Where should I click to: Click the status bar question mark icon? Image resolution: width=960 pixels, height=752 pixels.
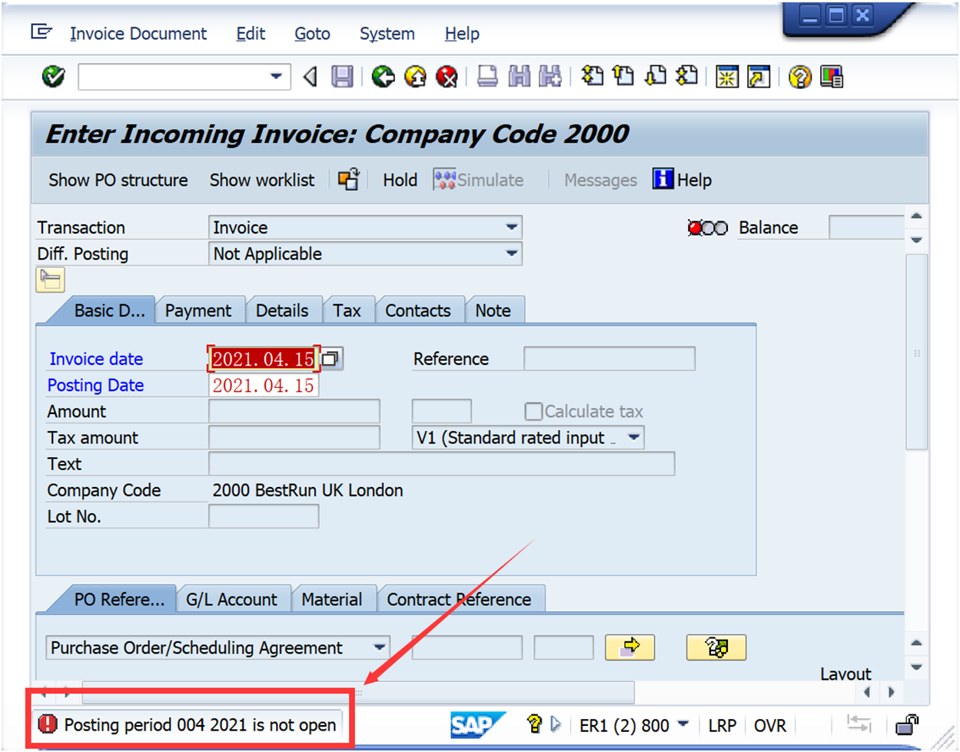point(534,724)
